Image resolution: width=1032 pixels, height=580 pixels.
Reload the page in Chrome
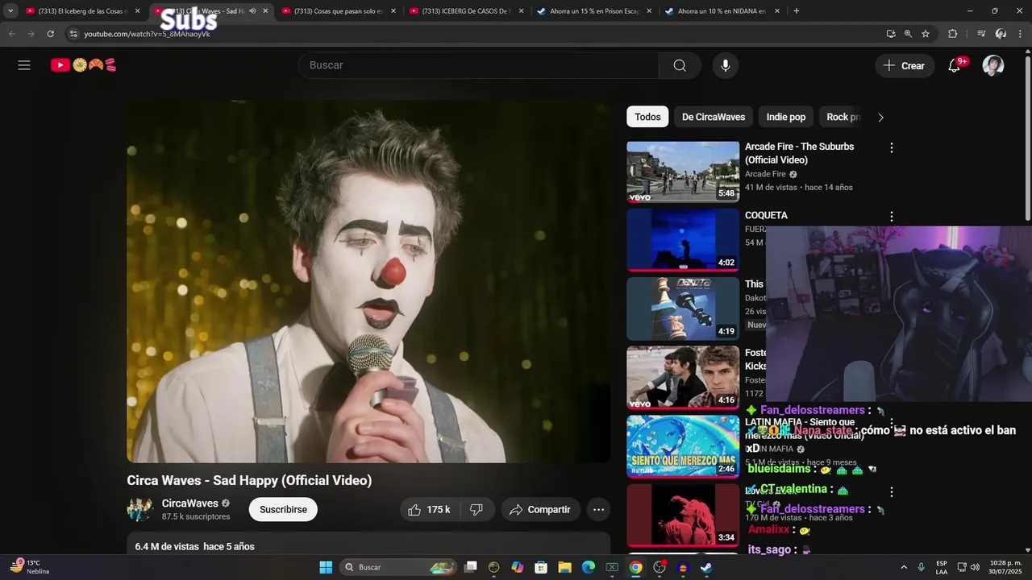click(x=50, y=34)
